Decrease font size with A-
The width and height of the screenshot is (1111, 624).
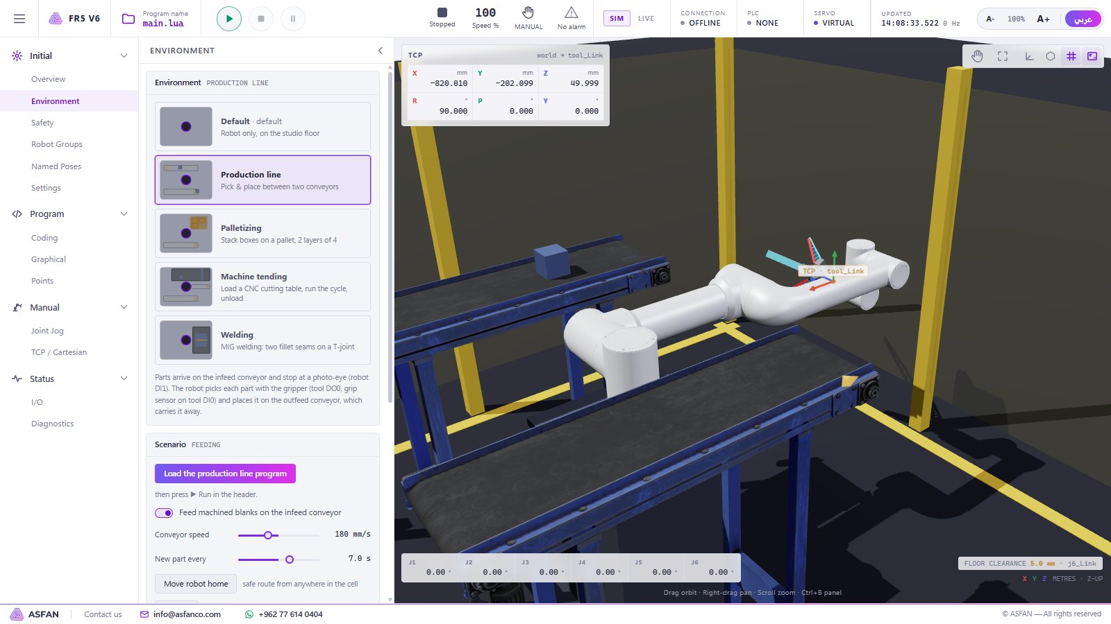[x=990, y=19]
